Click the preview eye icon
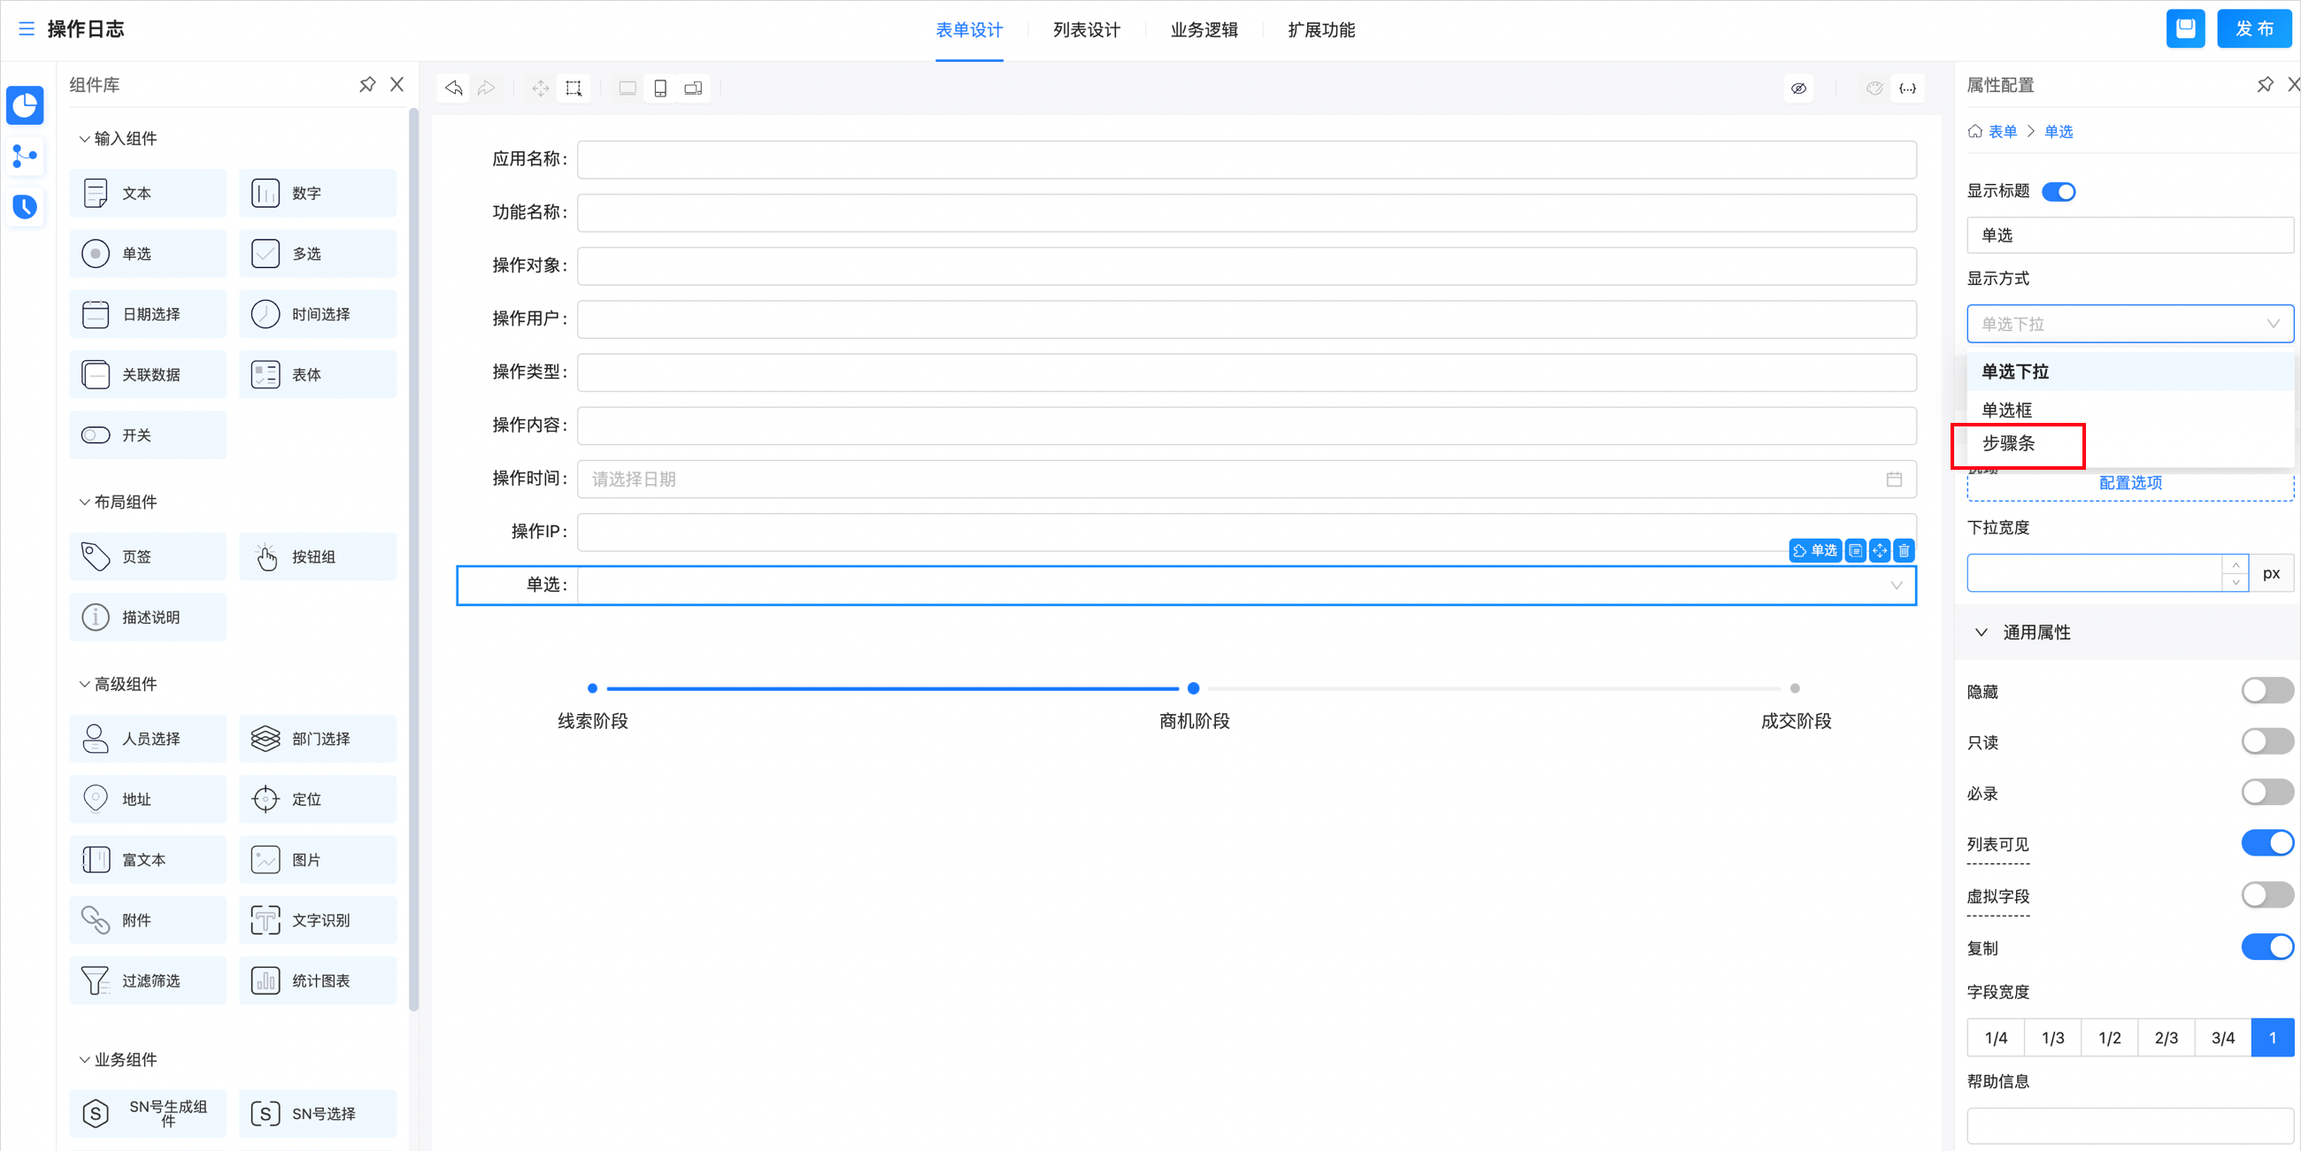Image resolution: width=2301 pixels, height=1151 pixels. (1798, 88)
